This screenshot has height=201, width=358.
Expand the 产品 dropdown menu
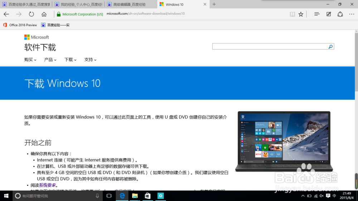[50, 60]
